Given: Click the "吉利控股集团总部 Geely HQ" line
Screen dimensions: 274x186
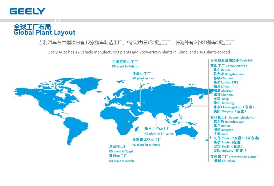Looking at the screenshot, I should (x=231, y=60).
